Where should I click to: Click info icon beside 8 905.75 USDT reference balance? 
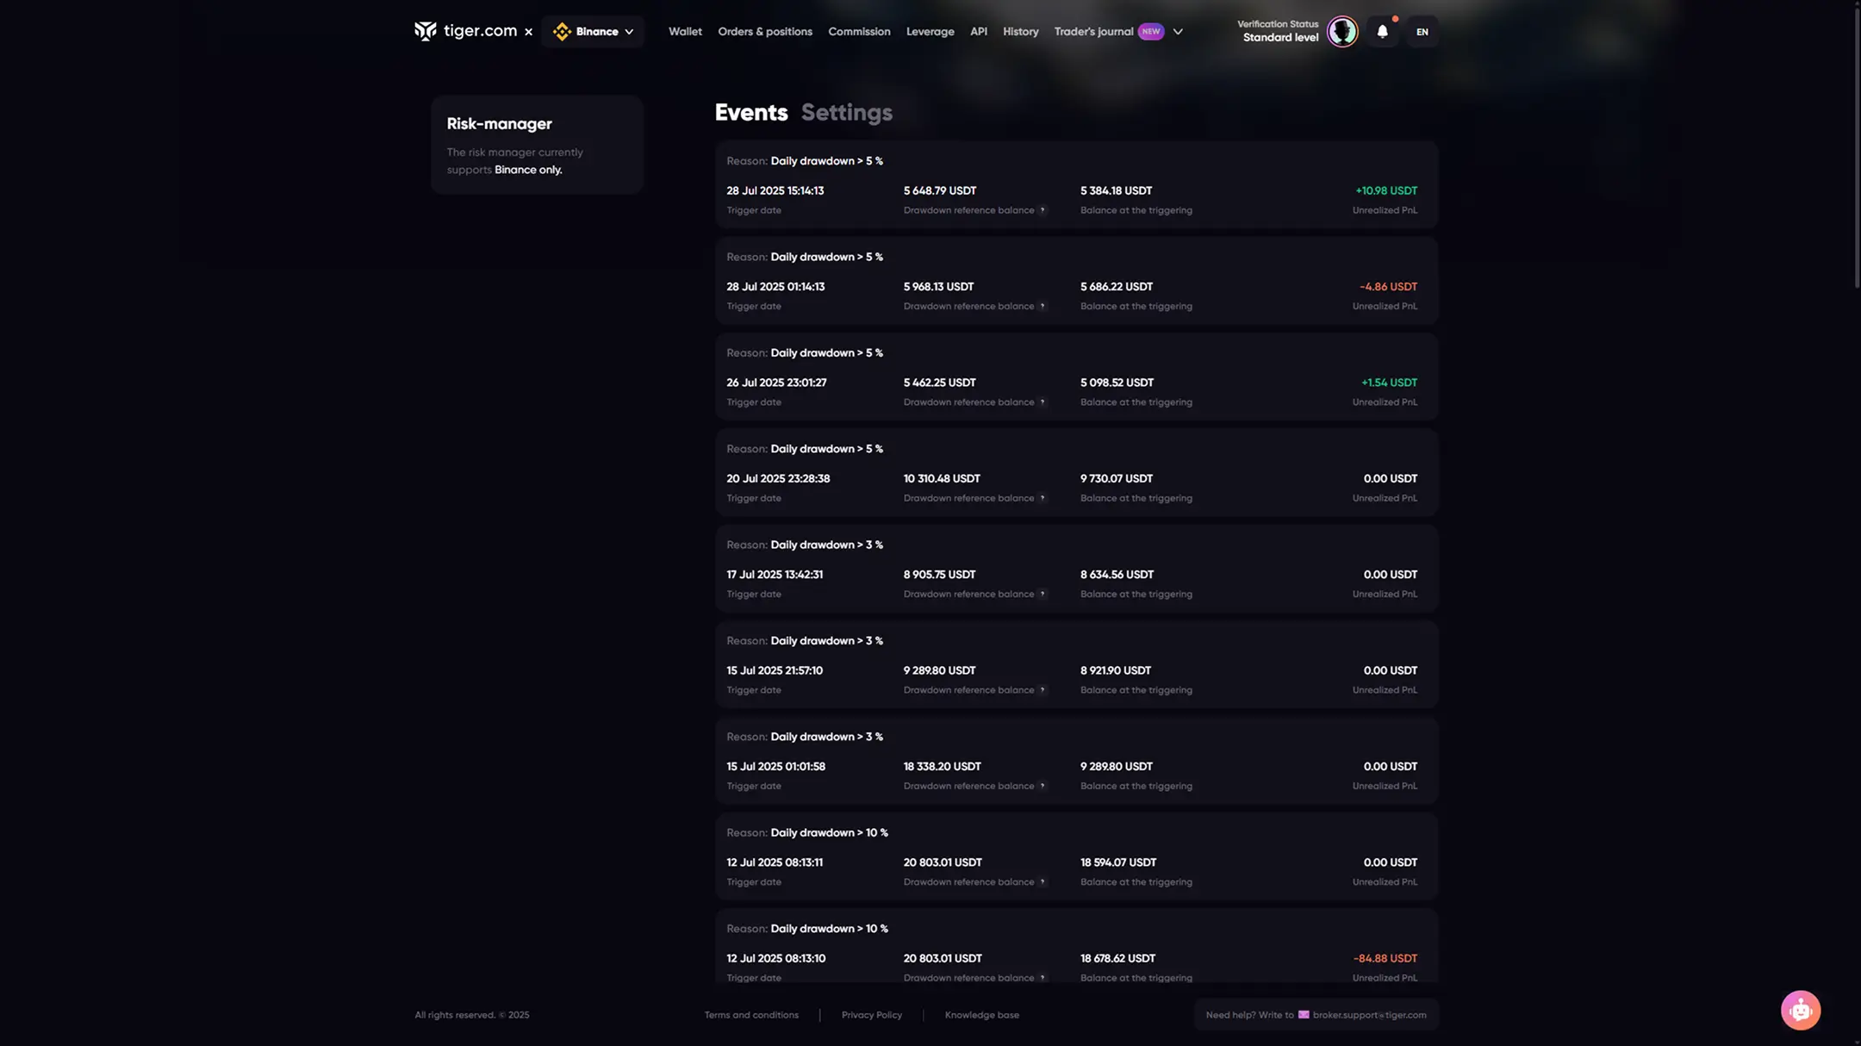coord(1043,595)
